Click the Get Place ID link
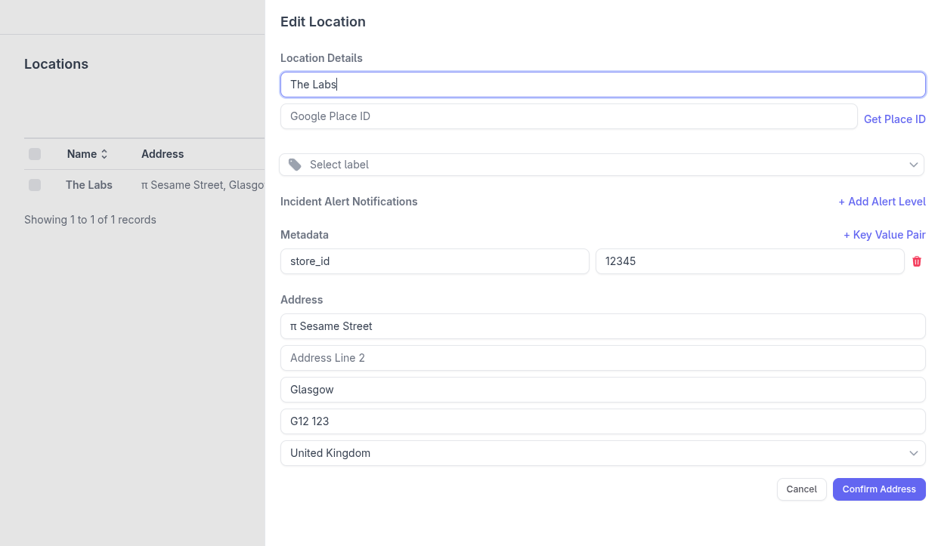 point(894,119)
